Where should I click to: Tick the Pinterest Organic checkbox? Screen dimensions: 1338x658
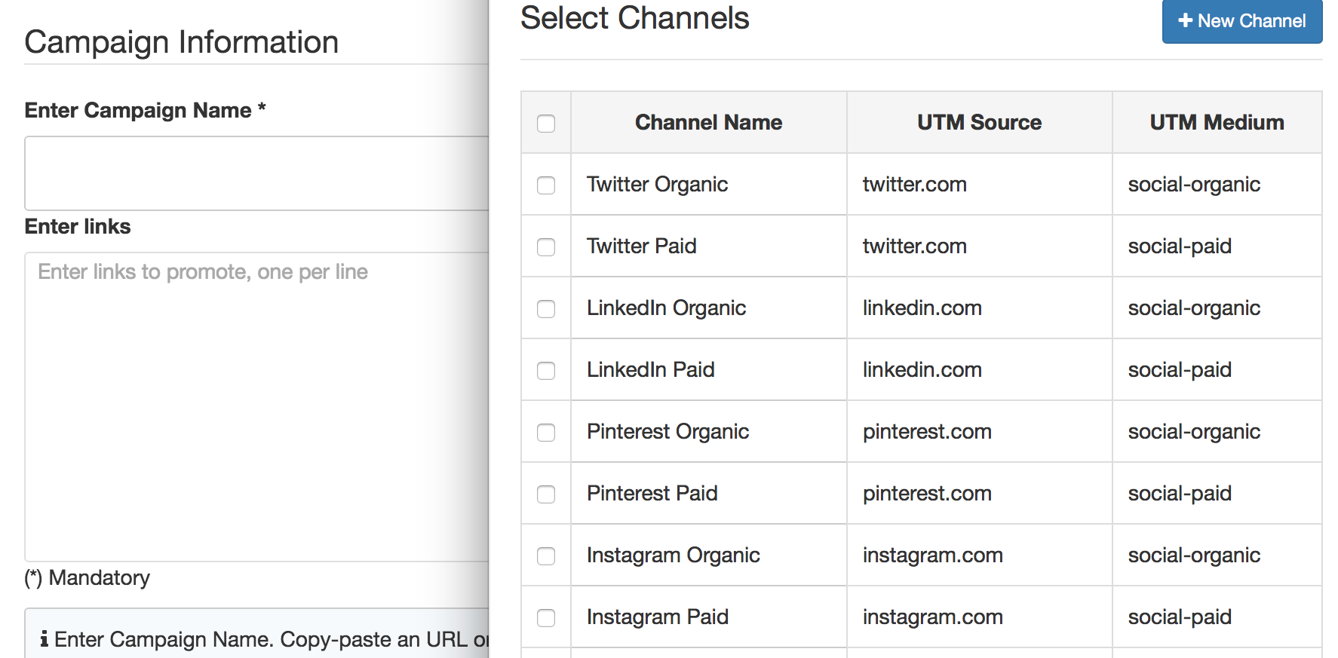(546, 432)
